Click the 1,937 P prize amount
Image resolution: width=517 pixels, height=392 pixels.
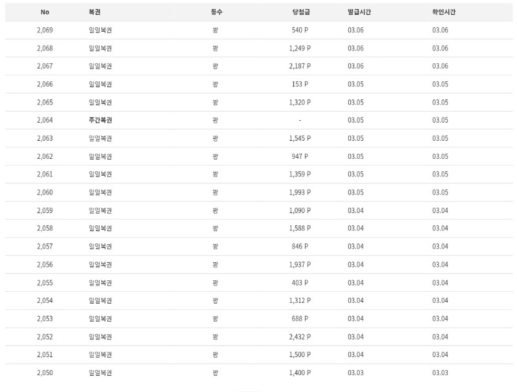(x=300, y=264)
